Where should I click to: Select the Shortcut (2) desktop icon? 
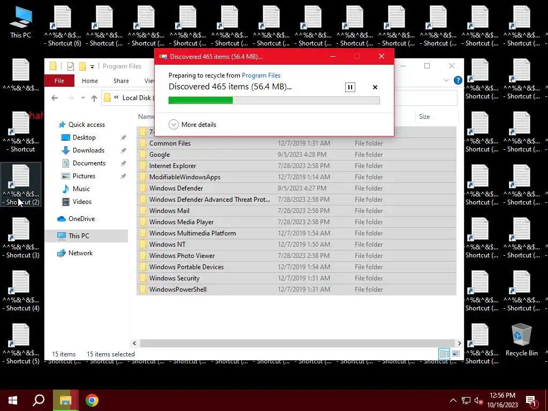21,185
